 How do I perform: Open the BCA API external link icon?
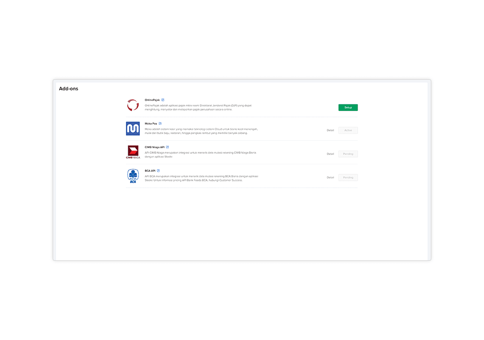click(158, 171)
